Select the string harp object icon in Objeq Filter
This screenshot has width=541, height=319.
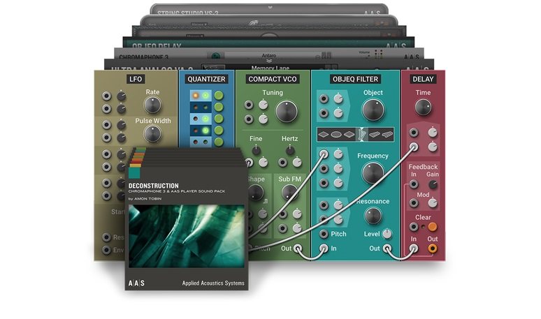[x=361, y=134]
